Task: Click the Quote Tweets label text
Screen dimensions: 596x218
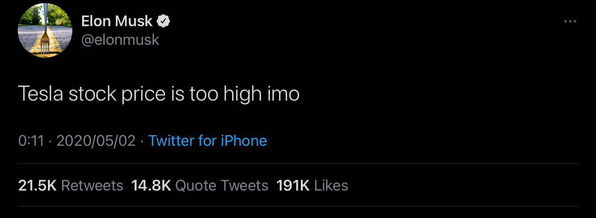Action: coord(222,185)
